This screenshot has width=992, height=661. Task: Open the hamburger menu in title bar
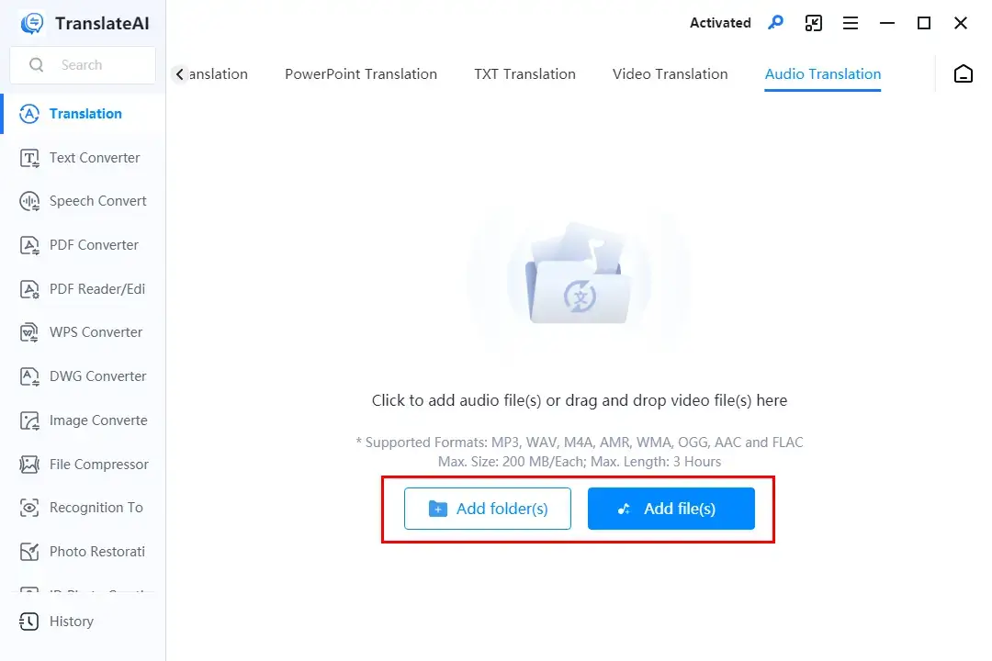(851, 23)
